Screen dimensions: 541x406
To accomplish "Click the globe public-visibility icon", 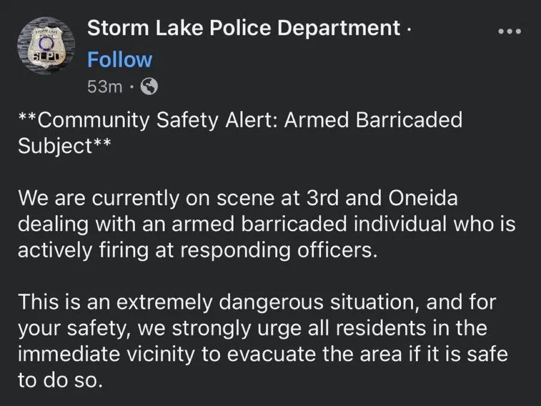I will [x=149, y=86].
